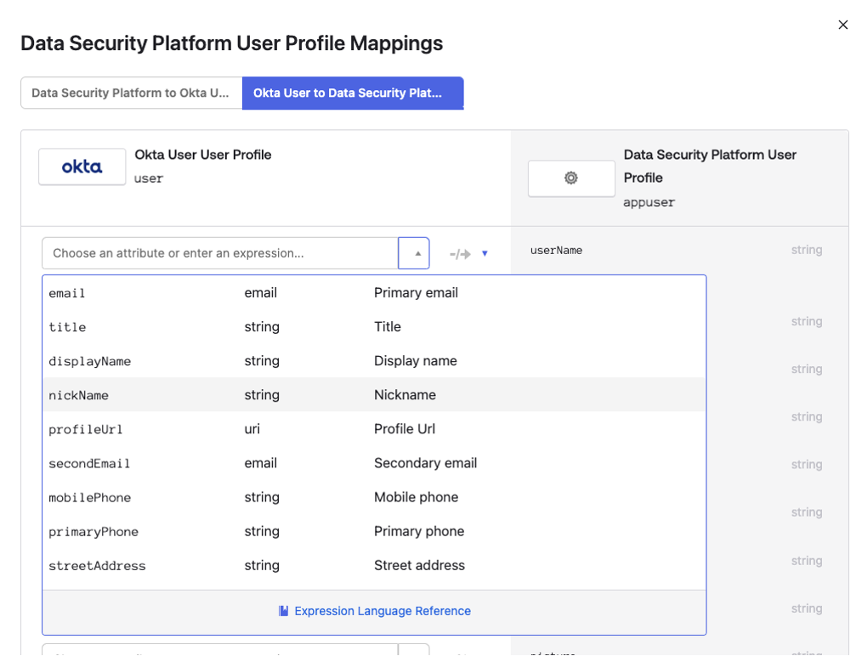Viewport: 862px width, 656px height.
Task: Click the userName target attribute
Action: (x=556, y=251)
